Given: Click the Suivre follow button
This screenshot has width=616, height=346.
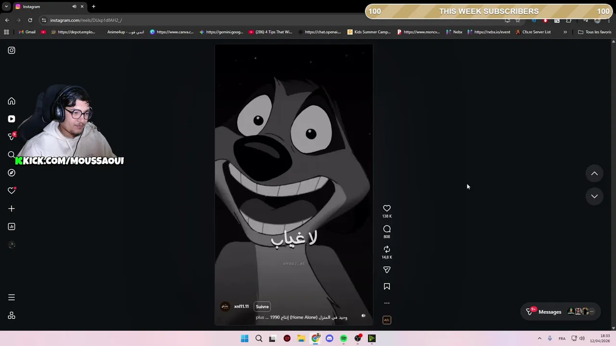Looking at the screenshot, I should (x=262, y=307).
